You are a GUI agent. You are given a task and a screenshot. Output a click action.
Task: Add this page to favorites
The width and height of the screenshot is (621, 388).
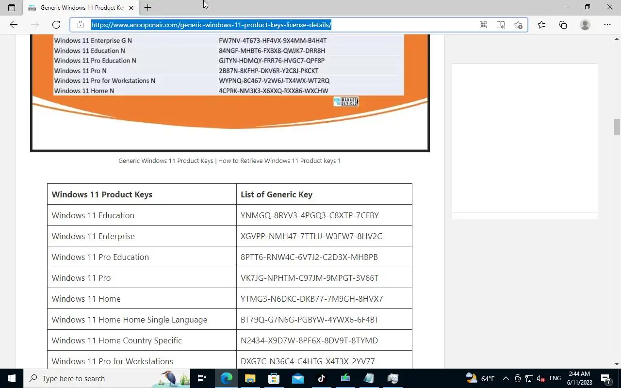(518, 25)
